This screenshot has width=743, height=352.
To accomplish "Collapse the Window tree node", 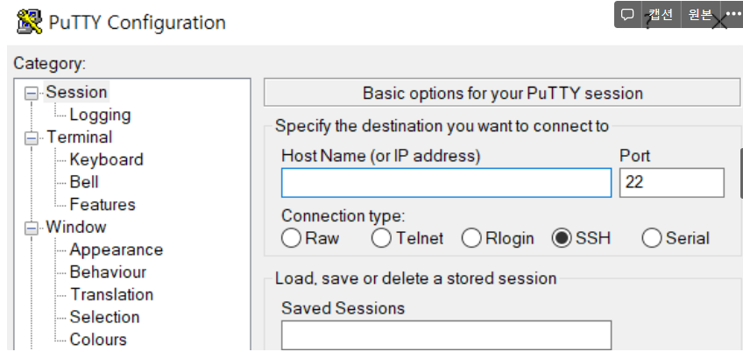I will click(x=32, y=228).
